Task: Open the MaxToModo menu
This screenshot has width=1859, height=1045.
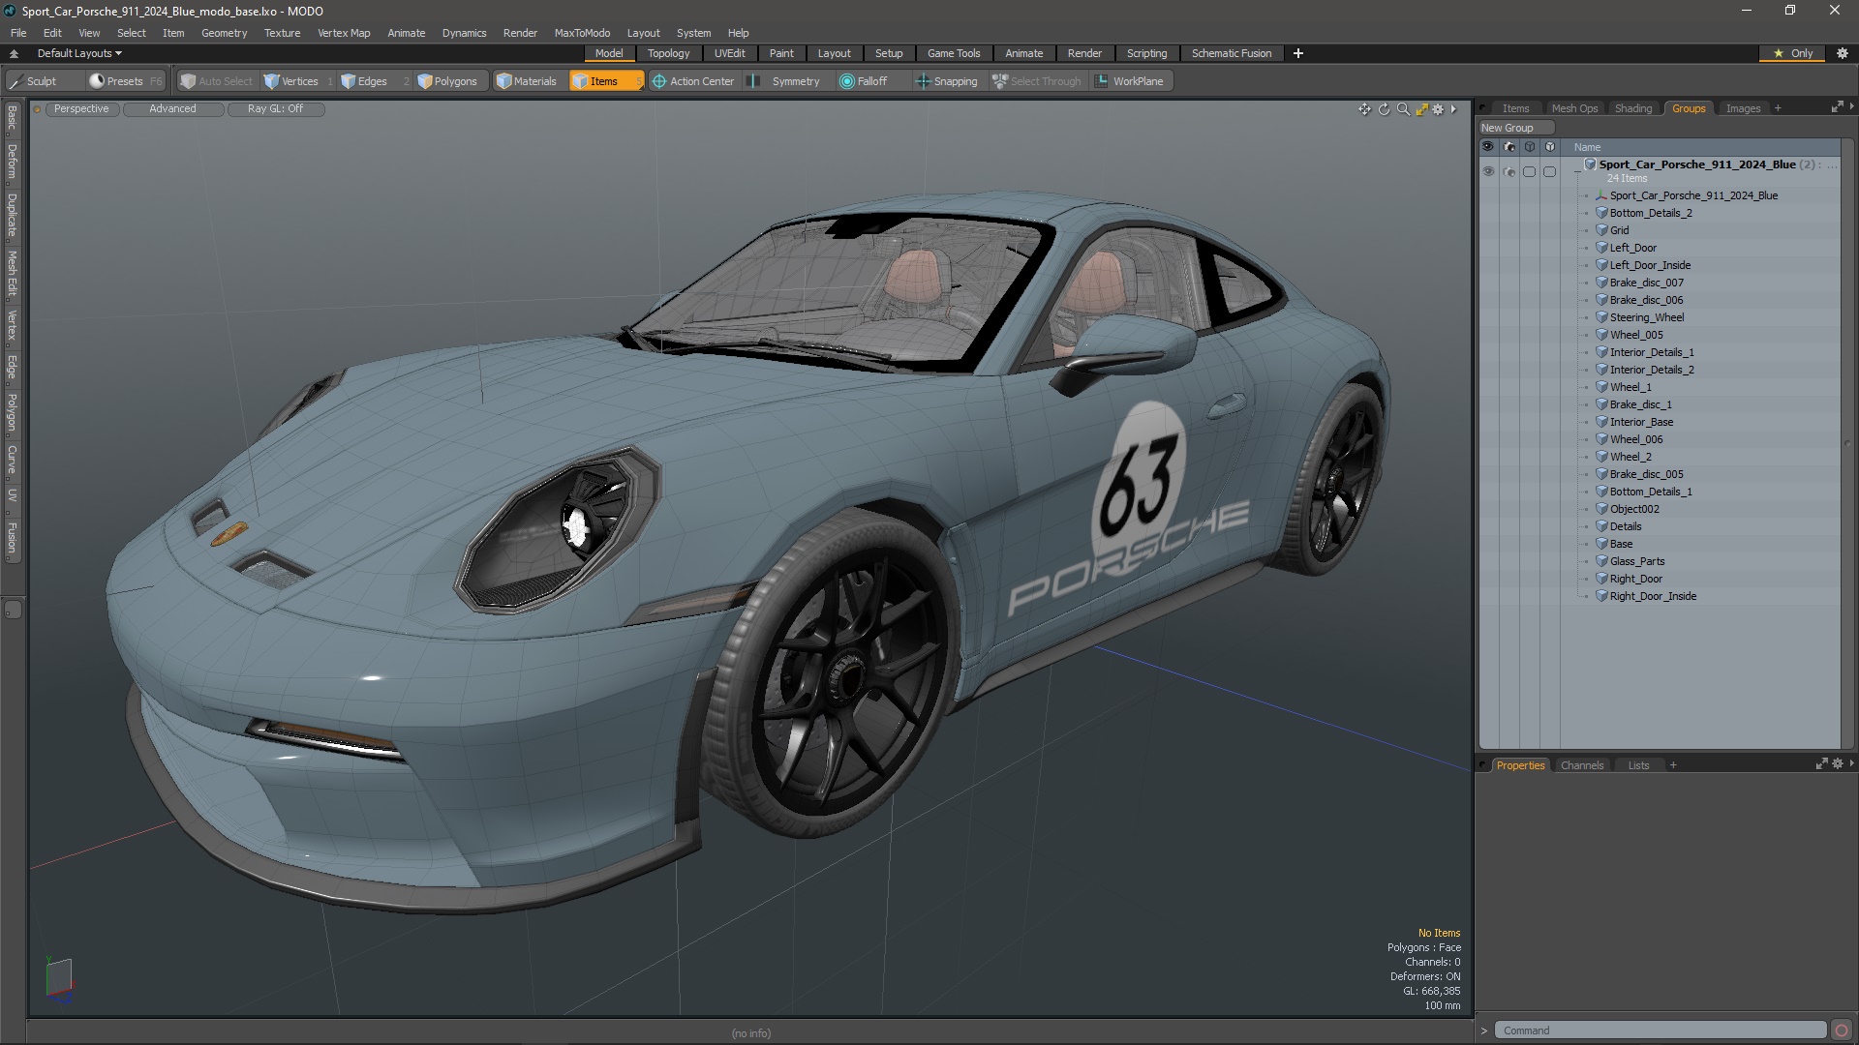Action: pyautogui.click(x=582, y=33)
